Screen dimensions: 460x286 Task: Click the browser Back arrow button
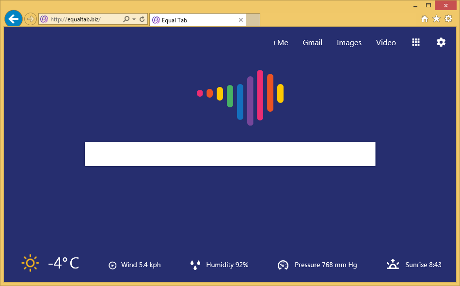(13, 19)
